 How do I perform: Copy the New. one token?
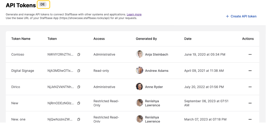pyautogui.click(x=79, y=119)
